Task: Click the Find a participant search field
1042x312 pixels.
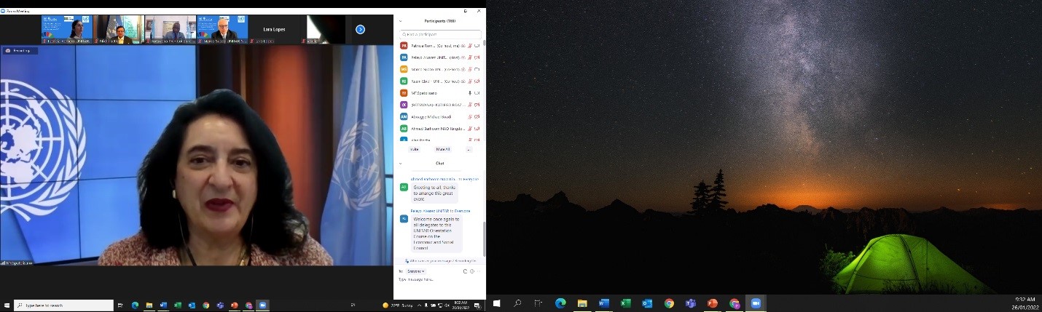Action: click(441, 34)
